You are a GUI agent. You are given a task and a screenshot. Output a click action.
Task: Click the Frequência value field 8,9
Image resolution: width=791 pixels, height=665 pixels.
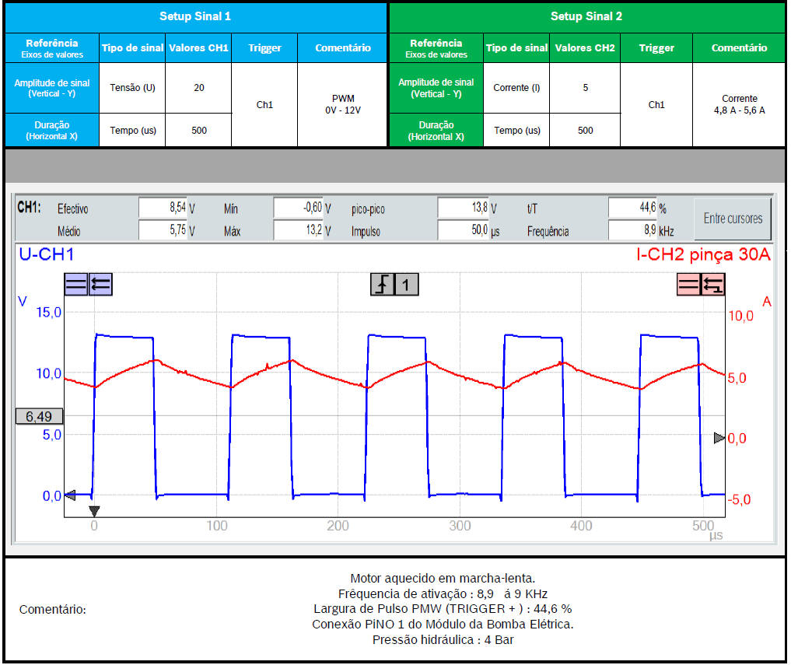[x=632, y=231]
